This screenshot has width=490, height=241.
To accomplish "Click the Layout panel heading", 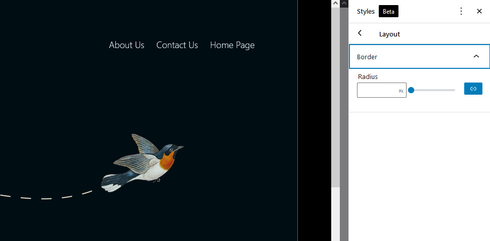I will pyautogui.click(x=389, y=34).
